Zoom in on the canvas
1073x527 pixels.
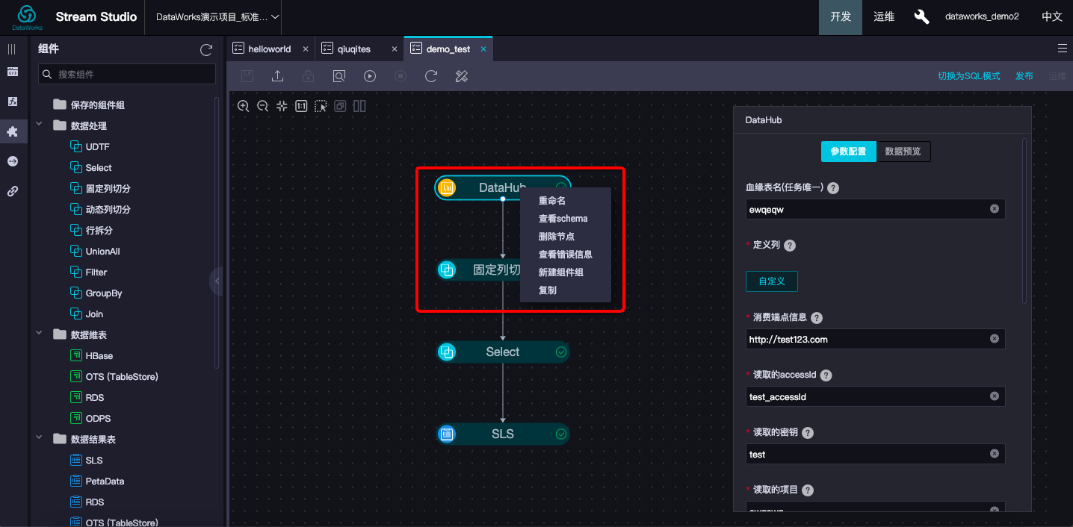243,106
